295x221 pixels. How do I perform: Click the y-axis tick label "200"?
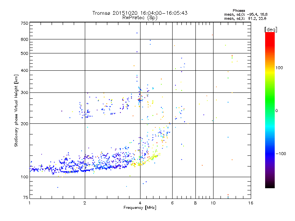25,124
